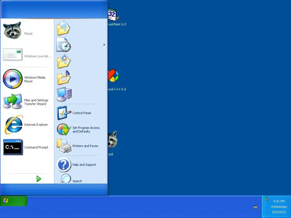Click the Control Panel checkmark icon
This screenshot has height=218, width=291.
[x=64, y=113]
